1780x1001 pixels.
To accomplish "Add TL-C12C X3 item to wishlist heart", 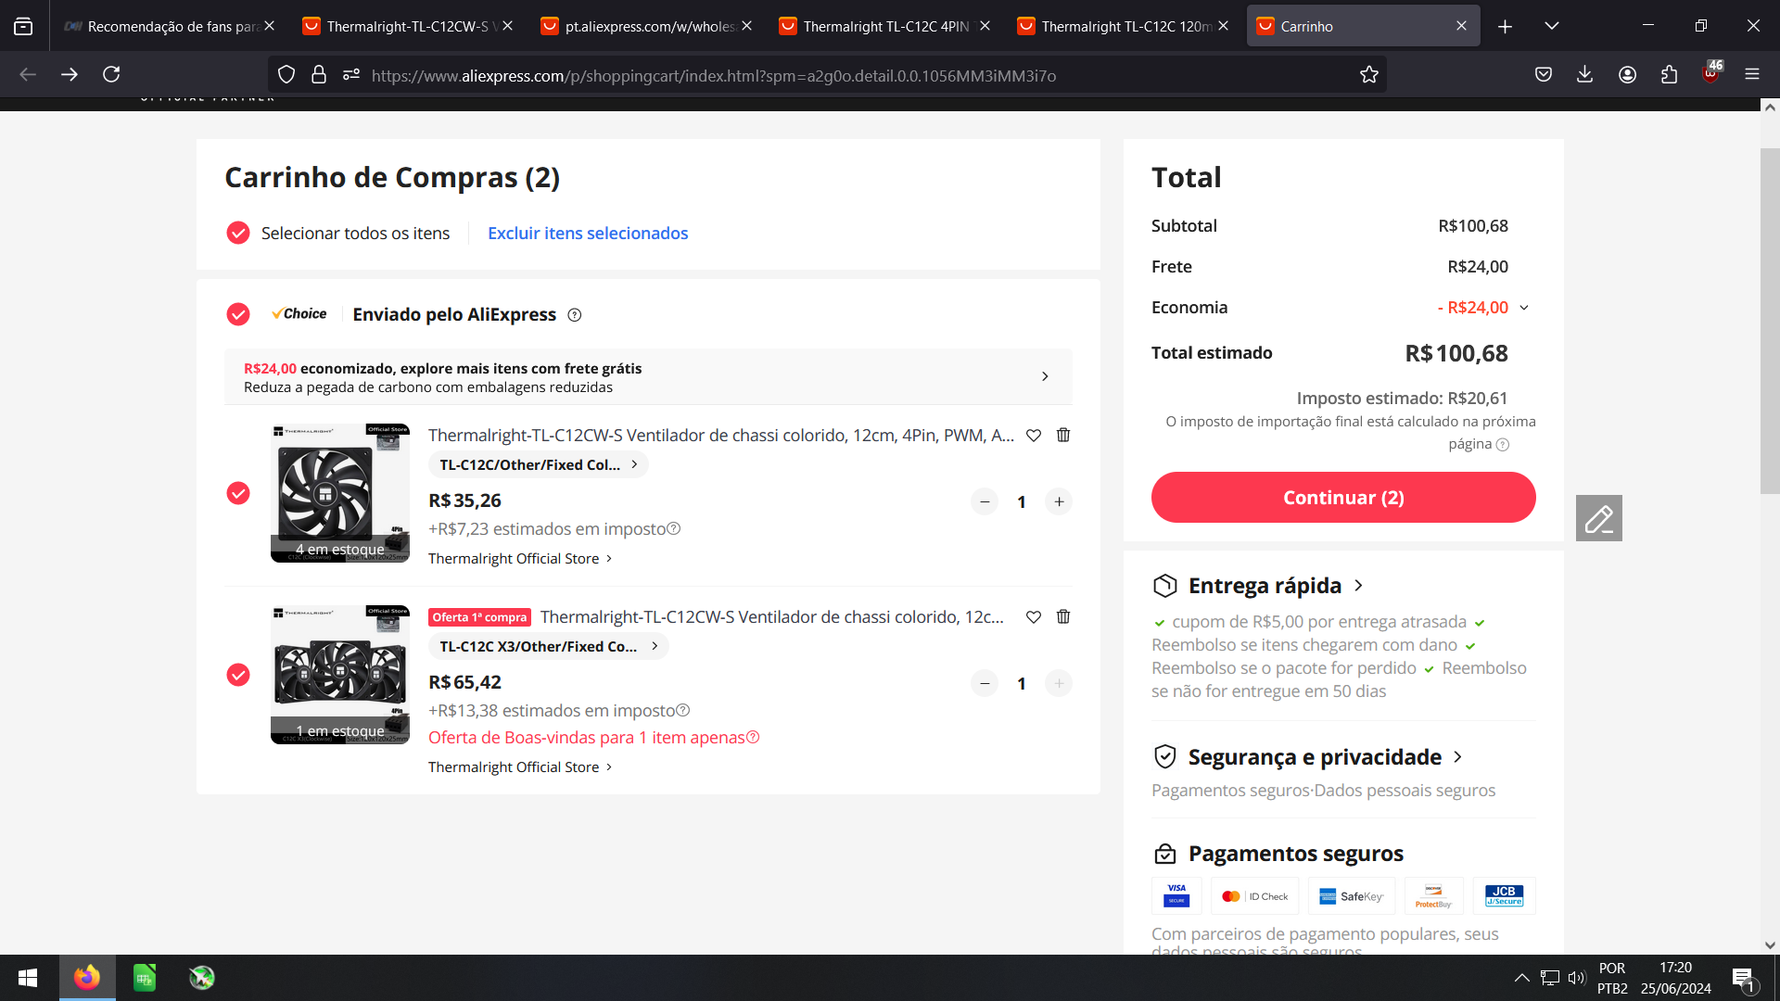I will (x=1034, y=616).
